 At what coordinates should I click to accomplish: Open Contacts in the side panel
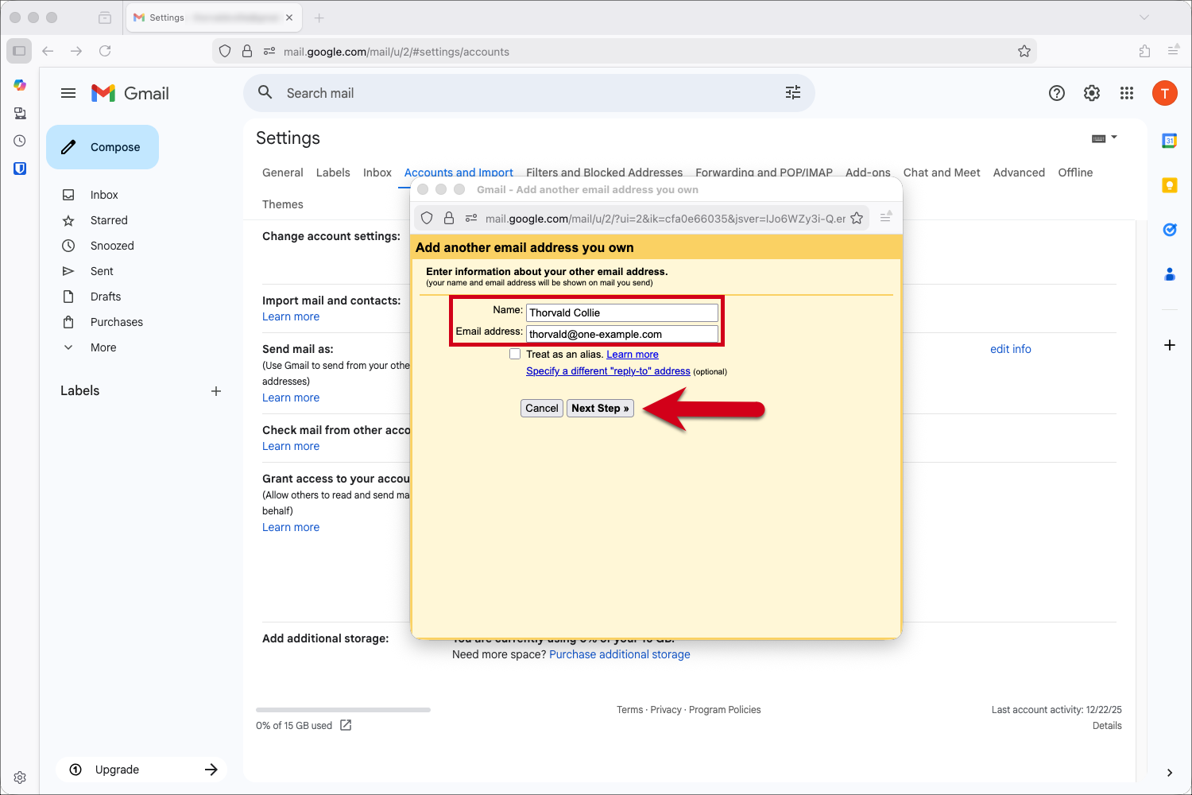(x=1169, y=273)
